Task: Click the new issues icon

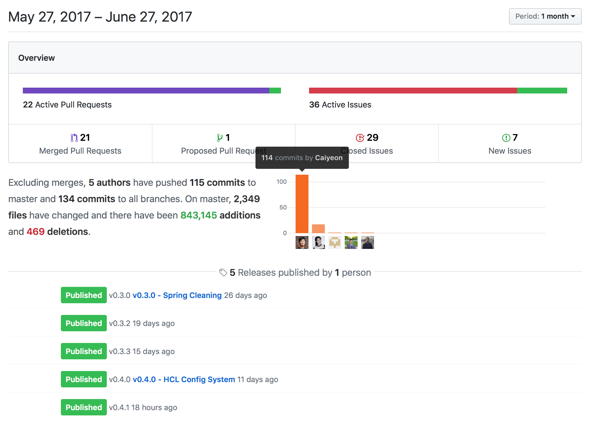Action: pos(506,138)
